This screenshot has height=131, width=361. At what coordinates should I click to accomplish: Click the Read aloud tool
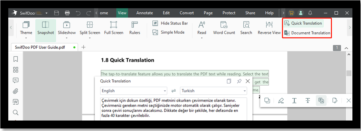[x=202, y=28]
